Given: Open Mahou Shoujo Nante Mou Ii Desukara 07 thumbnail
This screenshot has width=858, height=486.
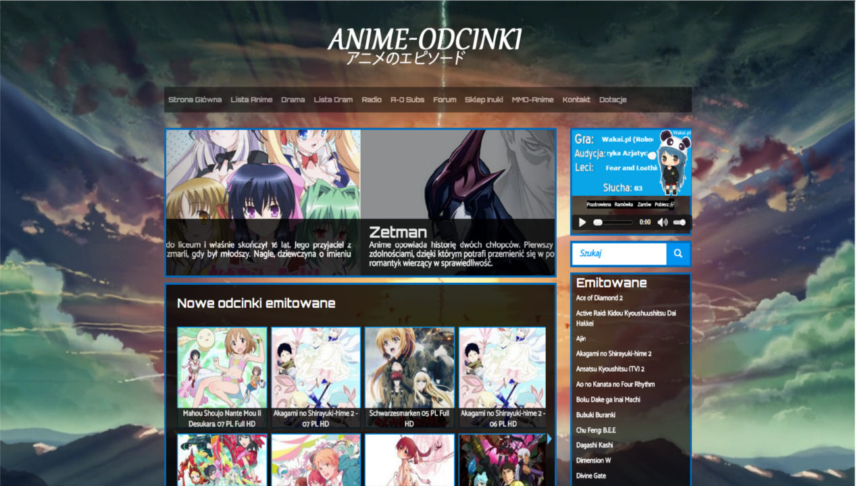Looking at the screenshot, I should 222,377.
